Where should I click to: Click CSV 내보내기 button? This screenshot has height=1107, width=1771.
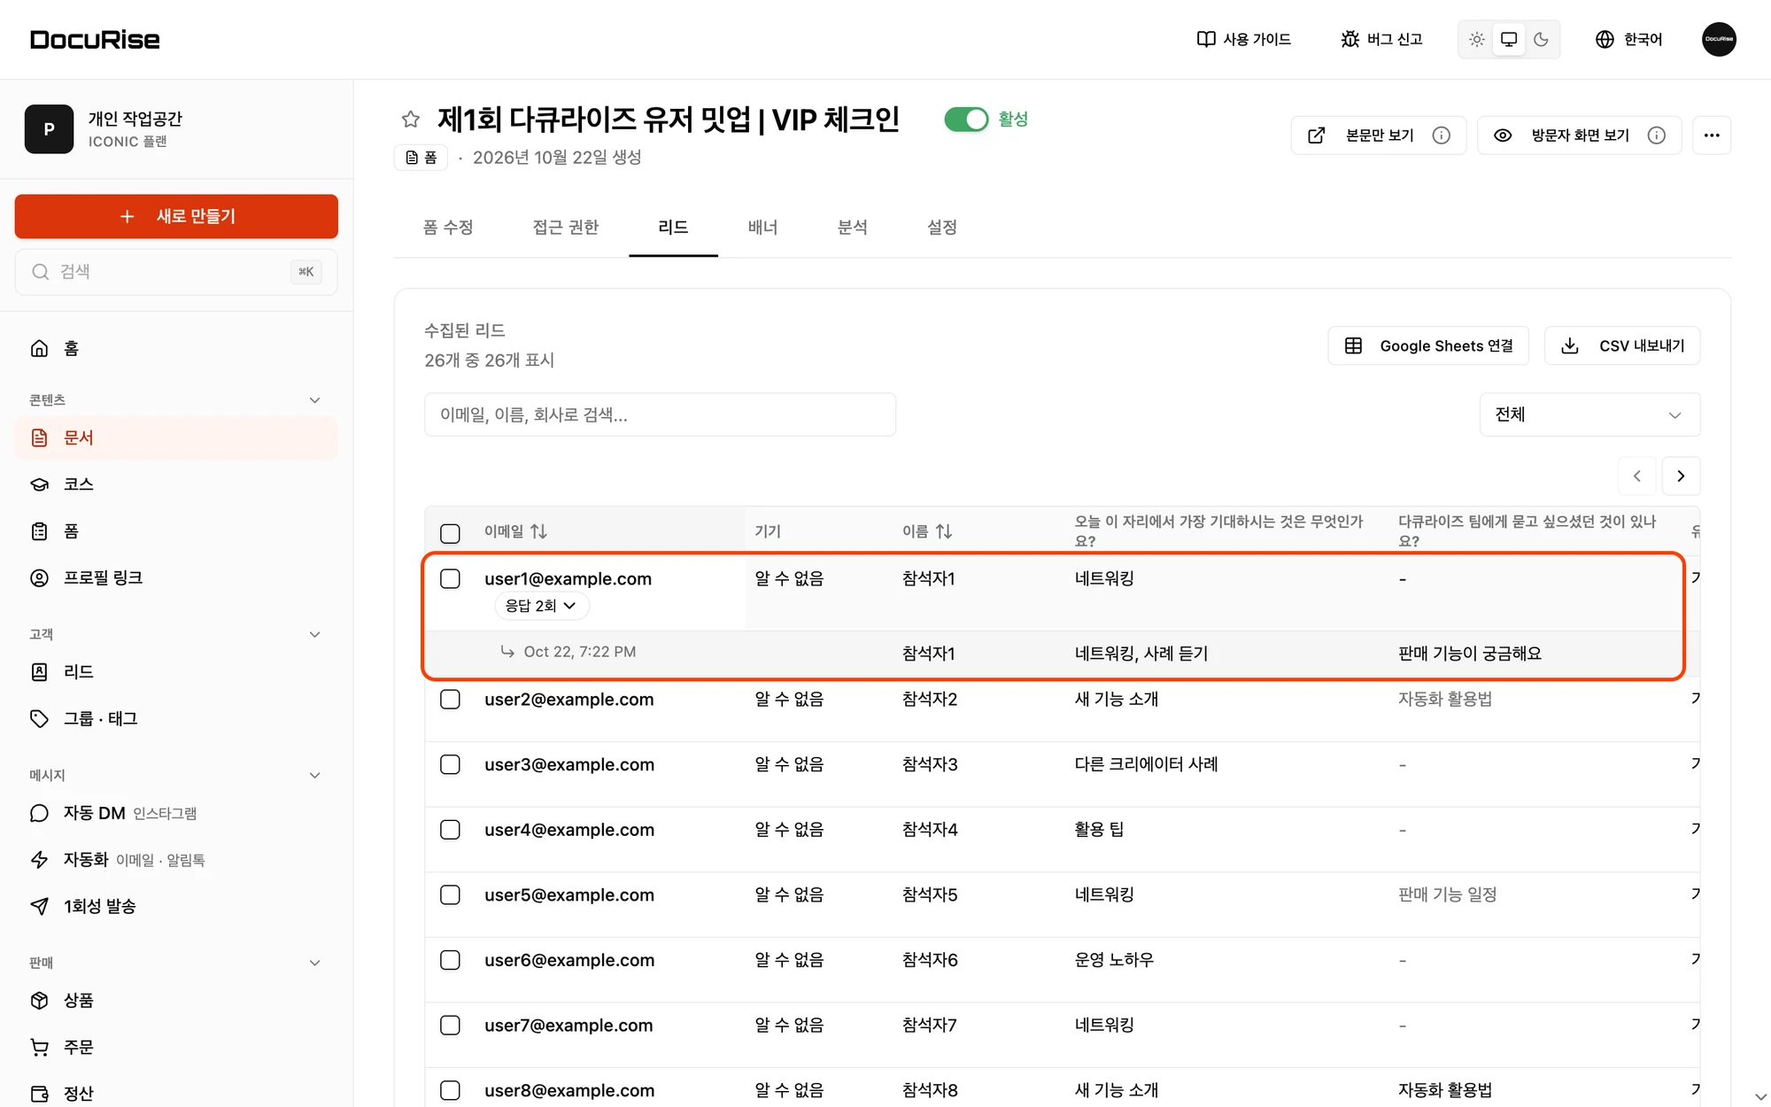[x=1622, y=345]
